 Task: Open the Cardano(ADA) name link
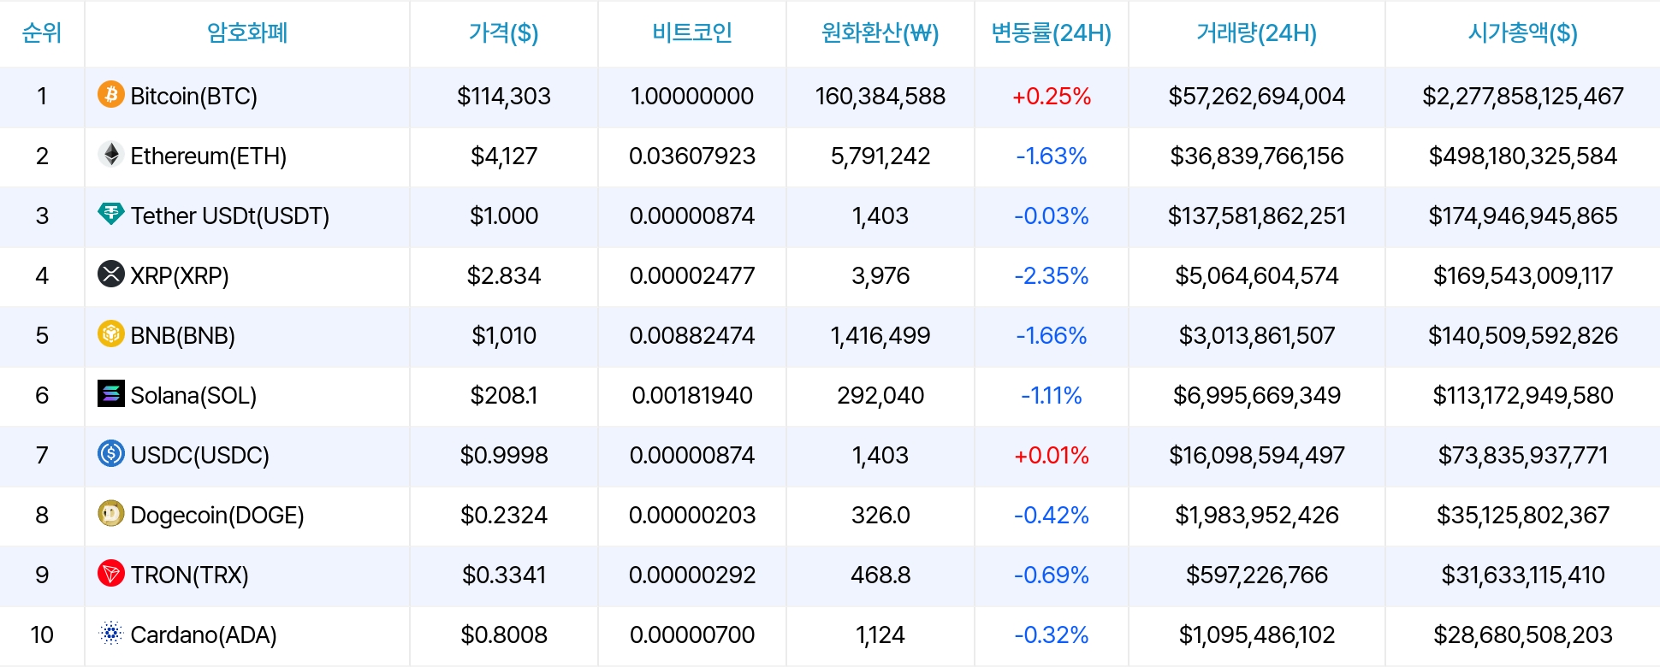[x=203, y=635]
